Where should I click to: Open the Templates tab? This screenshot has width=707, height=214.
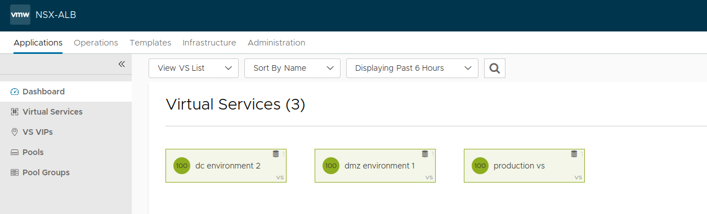(x=150, y=43)
